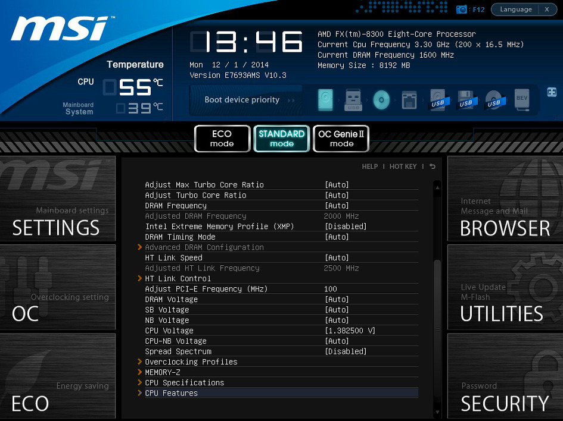Open the UTILITIES panel

click(x=505, y=287)
